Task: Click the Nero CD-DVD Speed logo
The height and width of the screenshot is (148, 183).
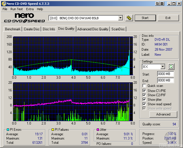Action: 24,18
